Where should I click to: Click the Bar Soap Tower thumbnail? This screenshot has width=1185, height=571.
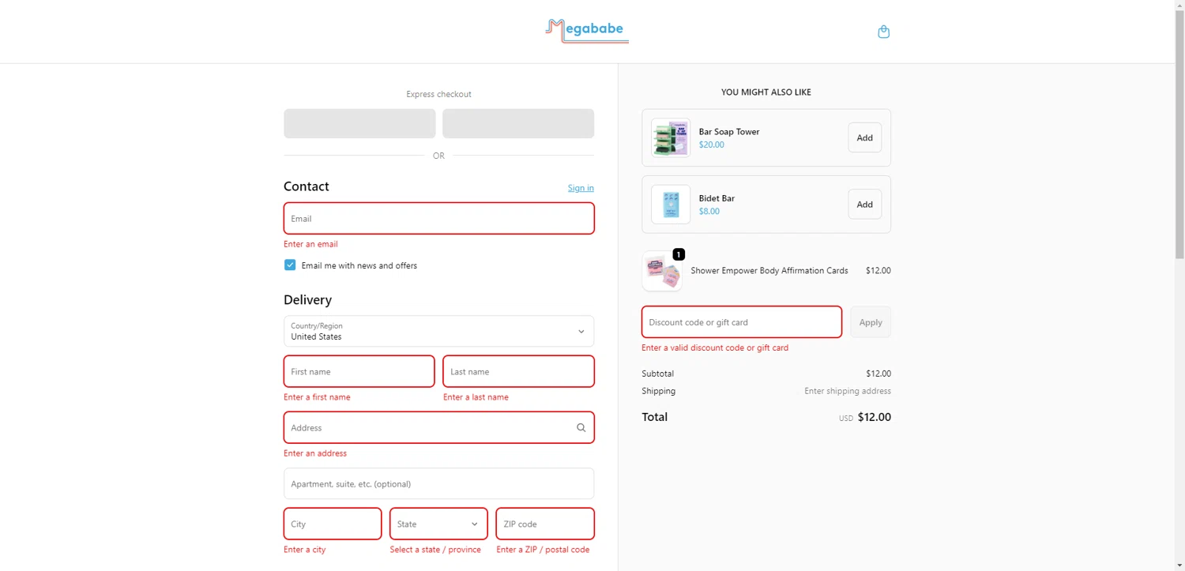point(671,137)
